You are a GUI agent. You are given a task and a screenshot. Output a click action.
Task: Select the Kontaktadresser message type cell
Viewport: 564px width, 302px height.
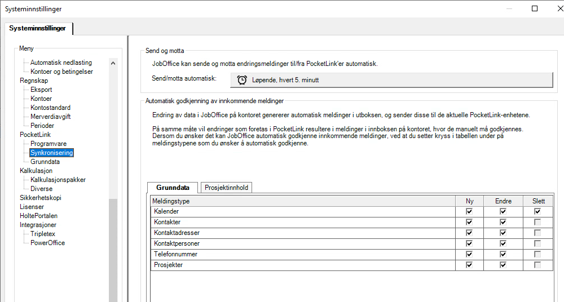click(303, 233)
